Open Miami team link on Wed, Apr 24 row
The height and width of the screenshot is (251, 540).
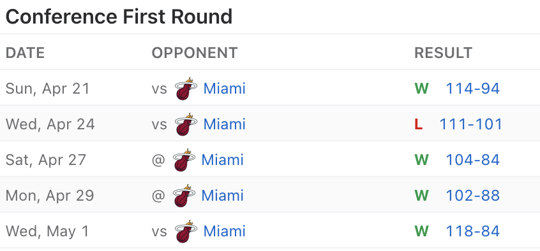click(225, 124)
